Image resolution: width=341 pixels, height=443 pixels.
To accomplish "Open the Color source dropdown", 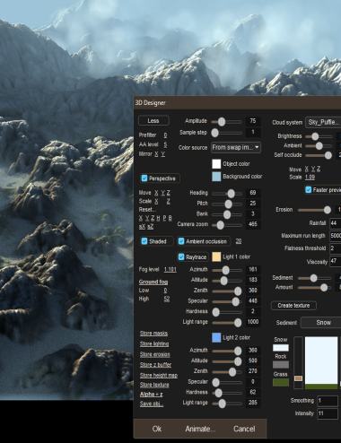I will pos(236,147).
